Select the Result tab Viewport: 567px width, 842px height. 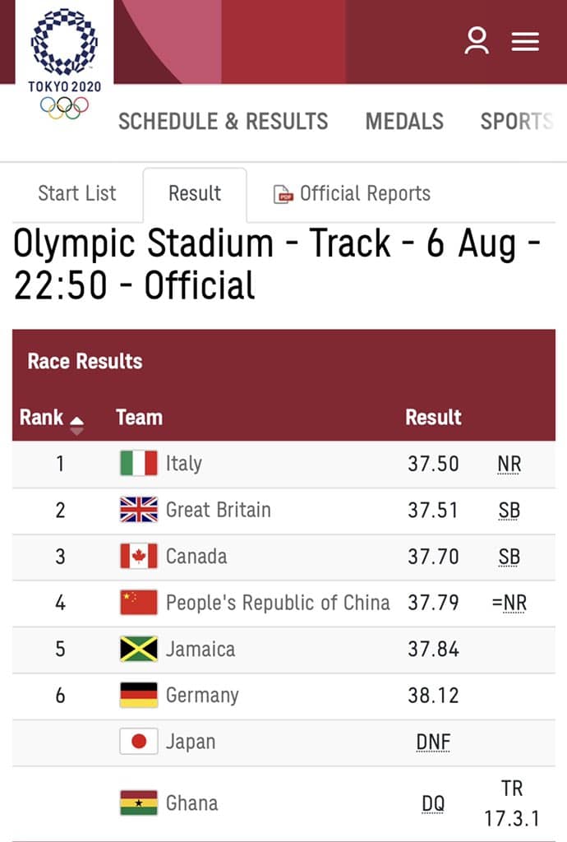(x=195, y=194)
